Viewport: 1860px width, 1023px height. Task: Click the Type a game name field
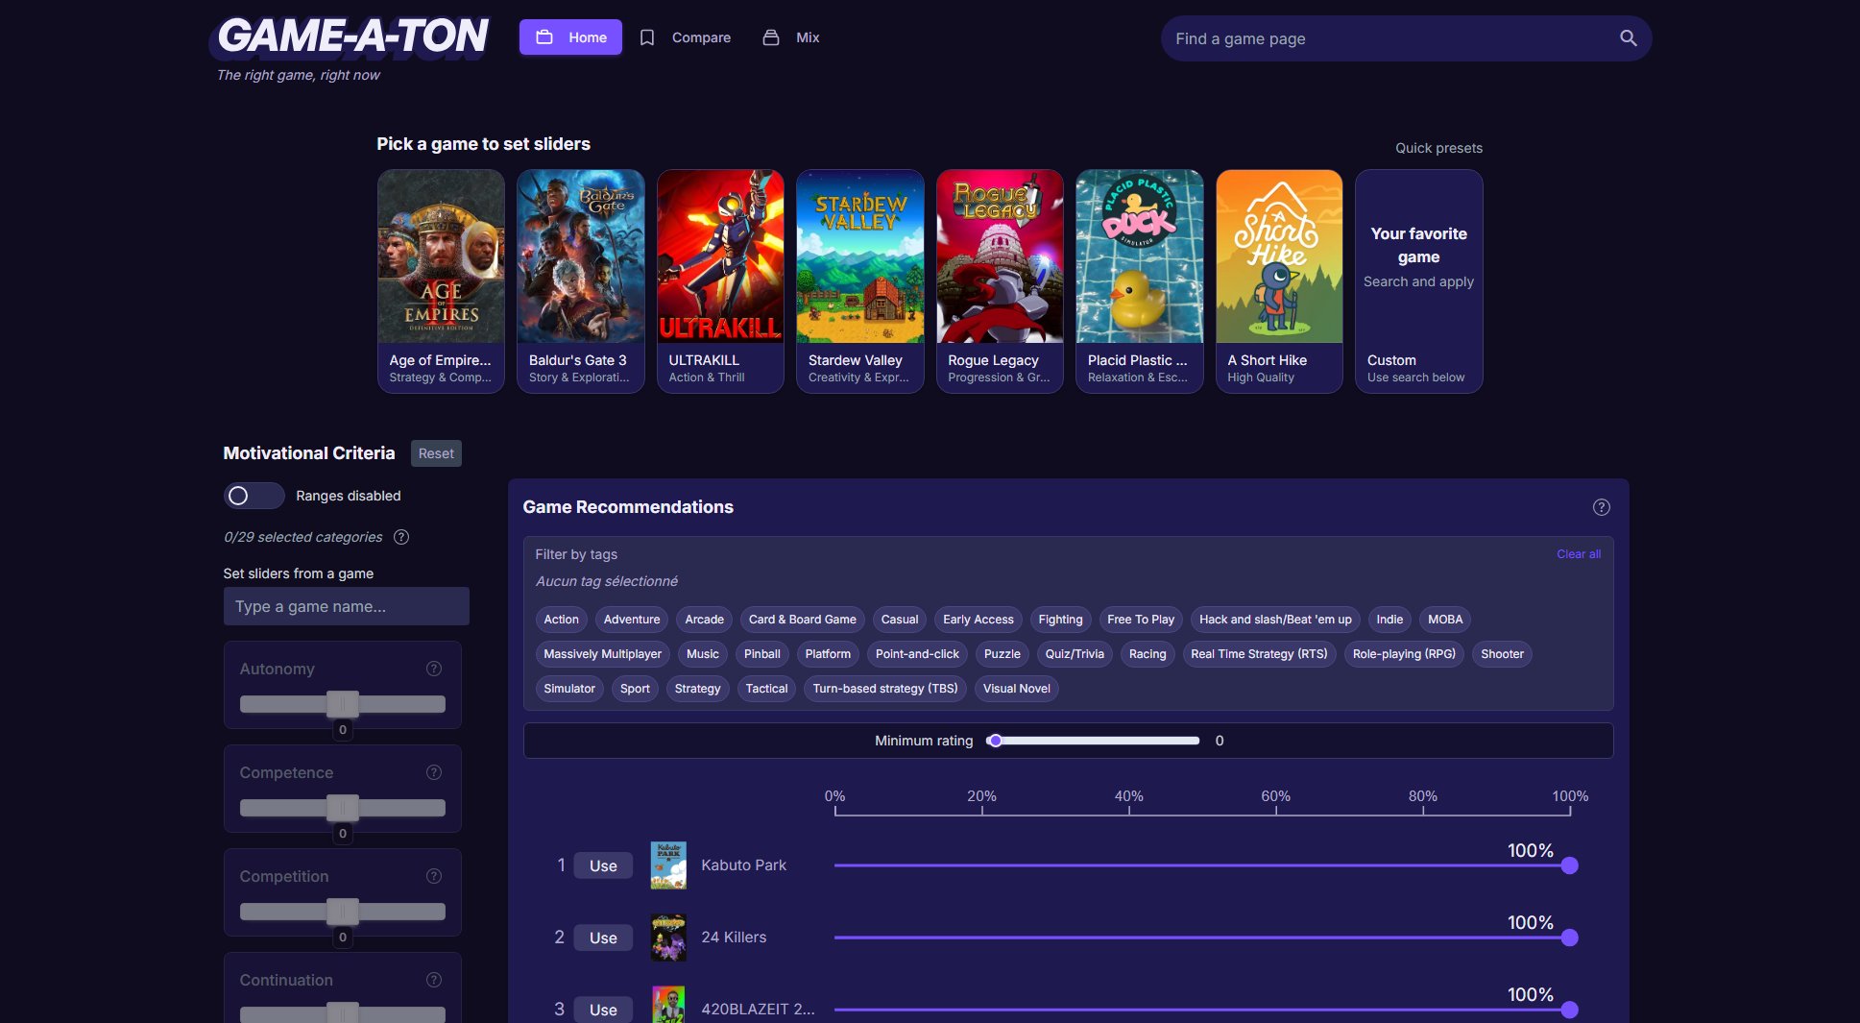pyautogui.click(x=346, y=606)
